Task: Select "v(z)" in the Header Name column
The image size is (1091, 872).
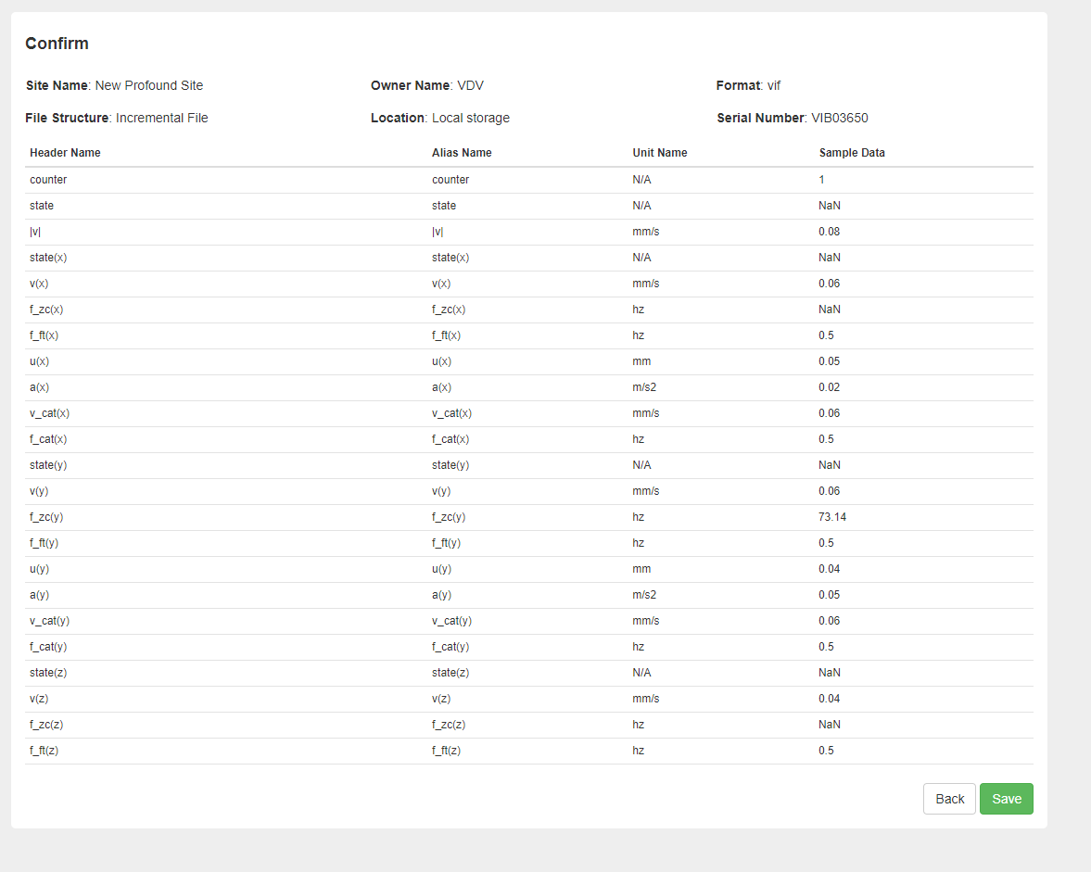Action: 39,699
